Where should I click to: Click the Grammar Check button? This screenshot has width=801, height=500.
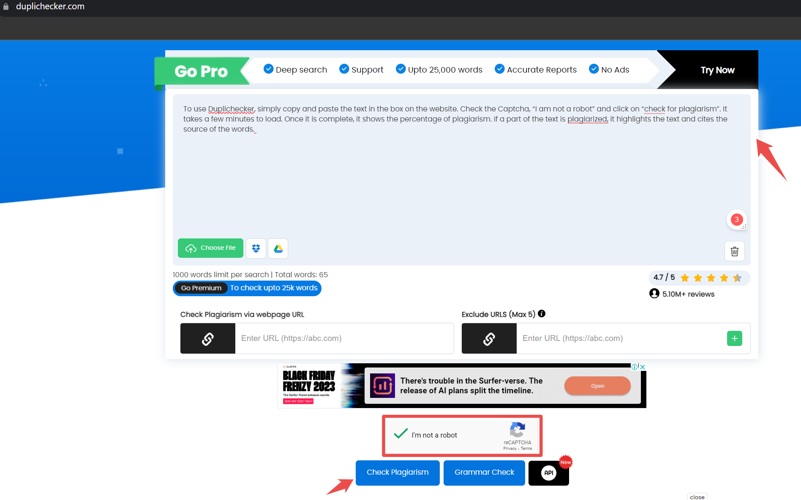click(x=484, y=473)
